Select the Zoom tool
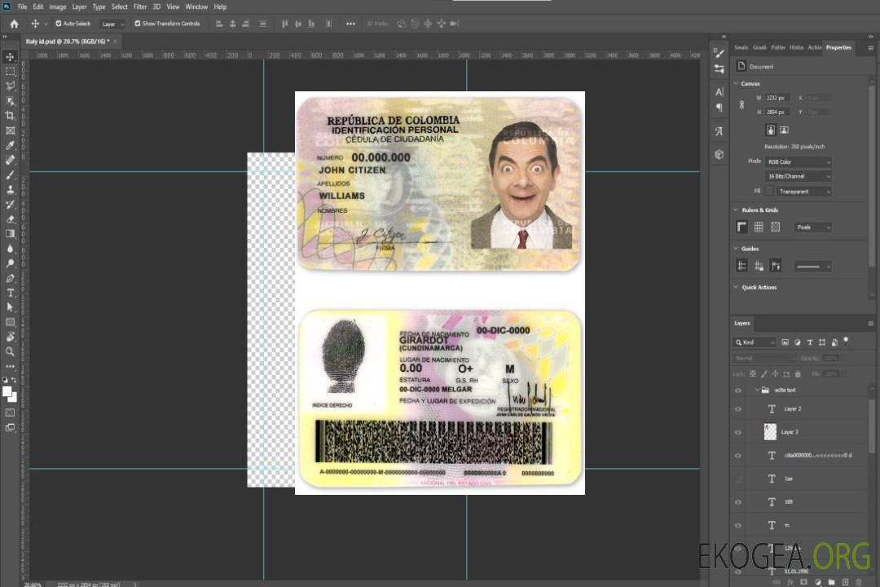This screenshot has width=880, height=587. [10, 351]
